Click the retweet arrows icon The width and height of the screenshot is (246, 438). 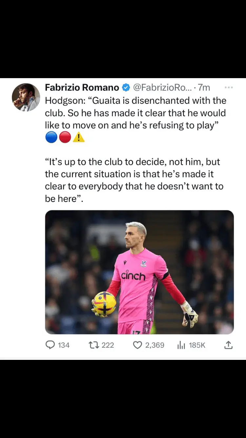(x=94, y=345)
